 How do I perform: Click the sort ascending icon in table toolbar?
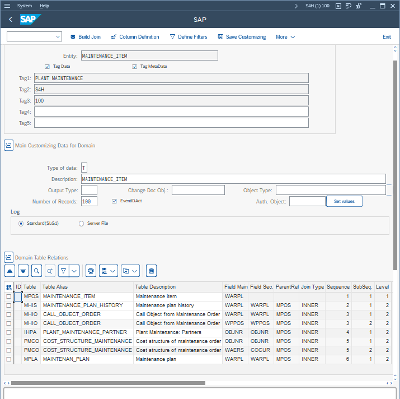click(10, 271)
